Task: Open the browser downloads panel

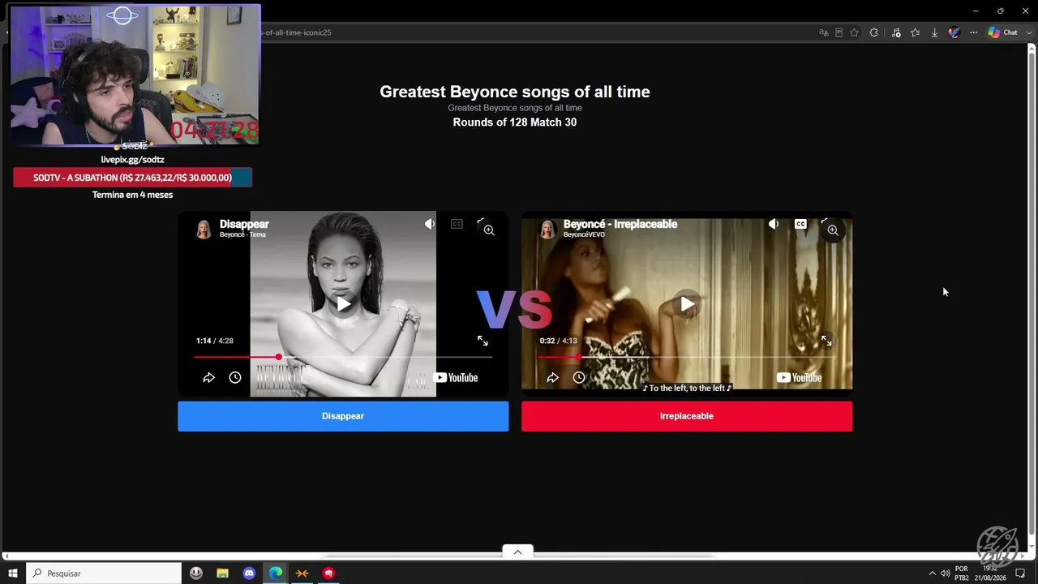Action: pyautogui.click(x=934, y=32)
